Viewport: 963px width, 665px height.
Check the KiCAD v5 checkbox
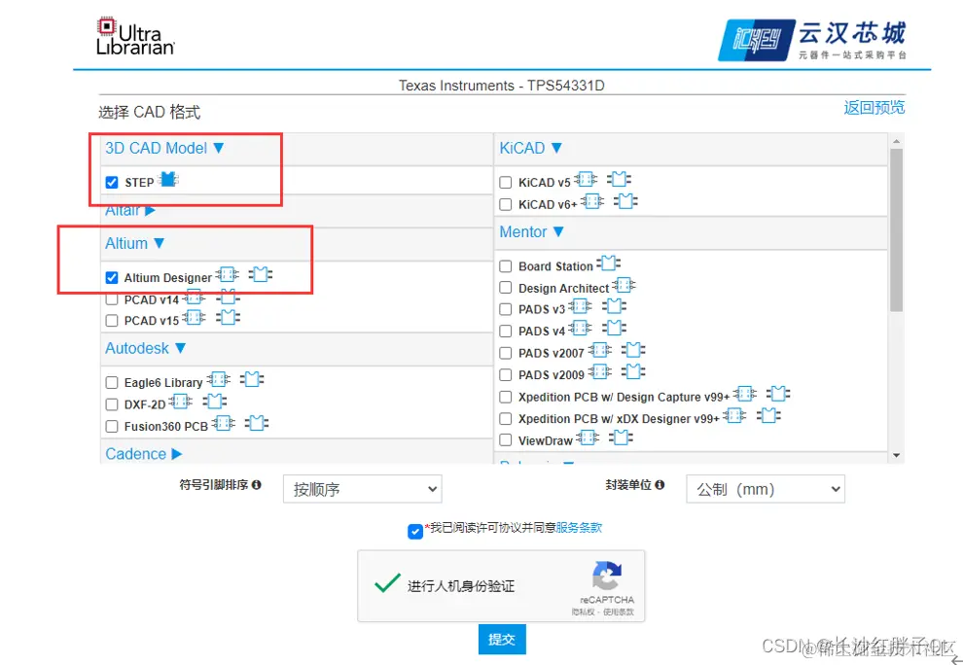click(506, 183)
